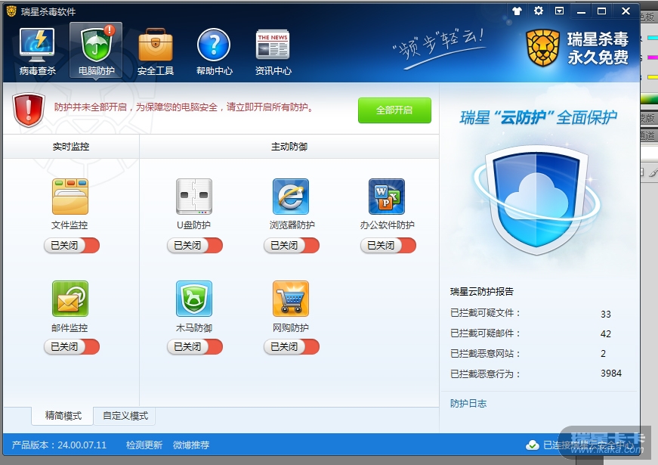Click the 已连接瑞星云安全中心 status text
Viewport: 658px width, 465px height.
pos(588,445)
